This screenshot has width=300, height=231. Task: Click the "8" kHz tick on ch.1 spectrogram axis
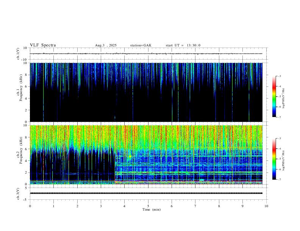point(26,75)
